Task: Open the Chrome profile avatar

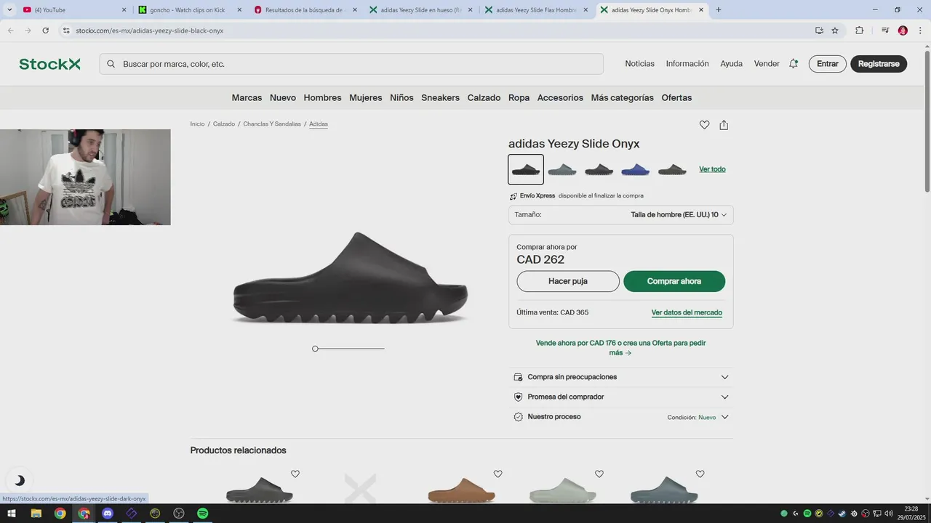Action: [x=903, y=31]
